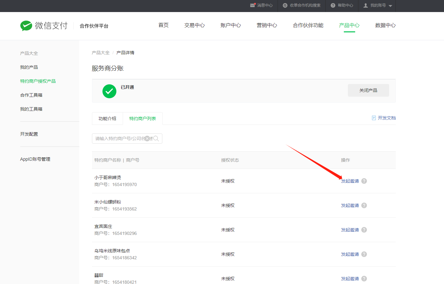Open the 消息中心 envelope icon
444x284 pixels.
point(253,5)
